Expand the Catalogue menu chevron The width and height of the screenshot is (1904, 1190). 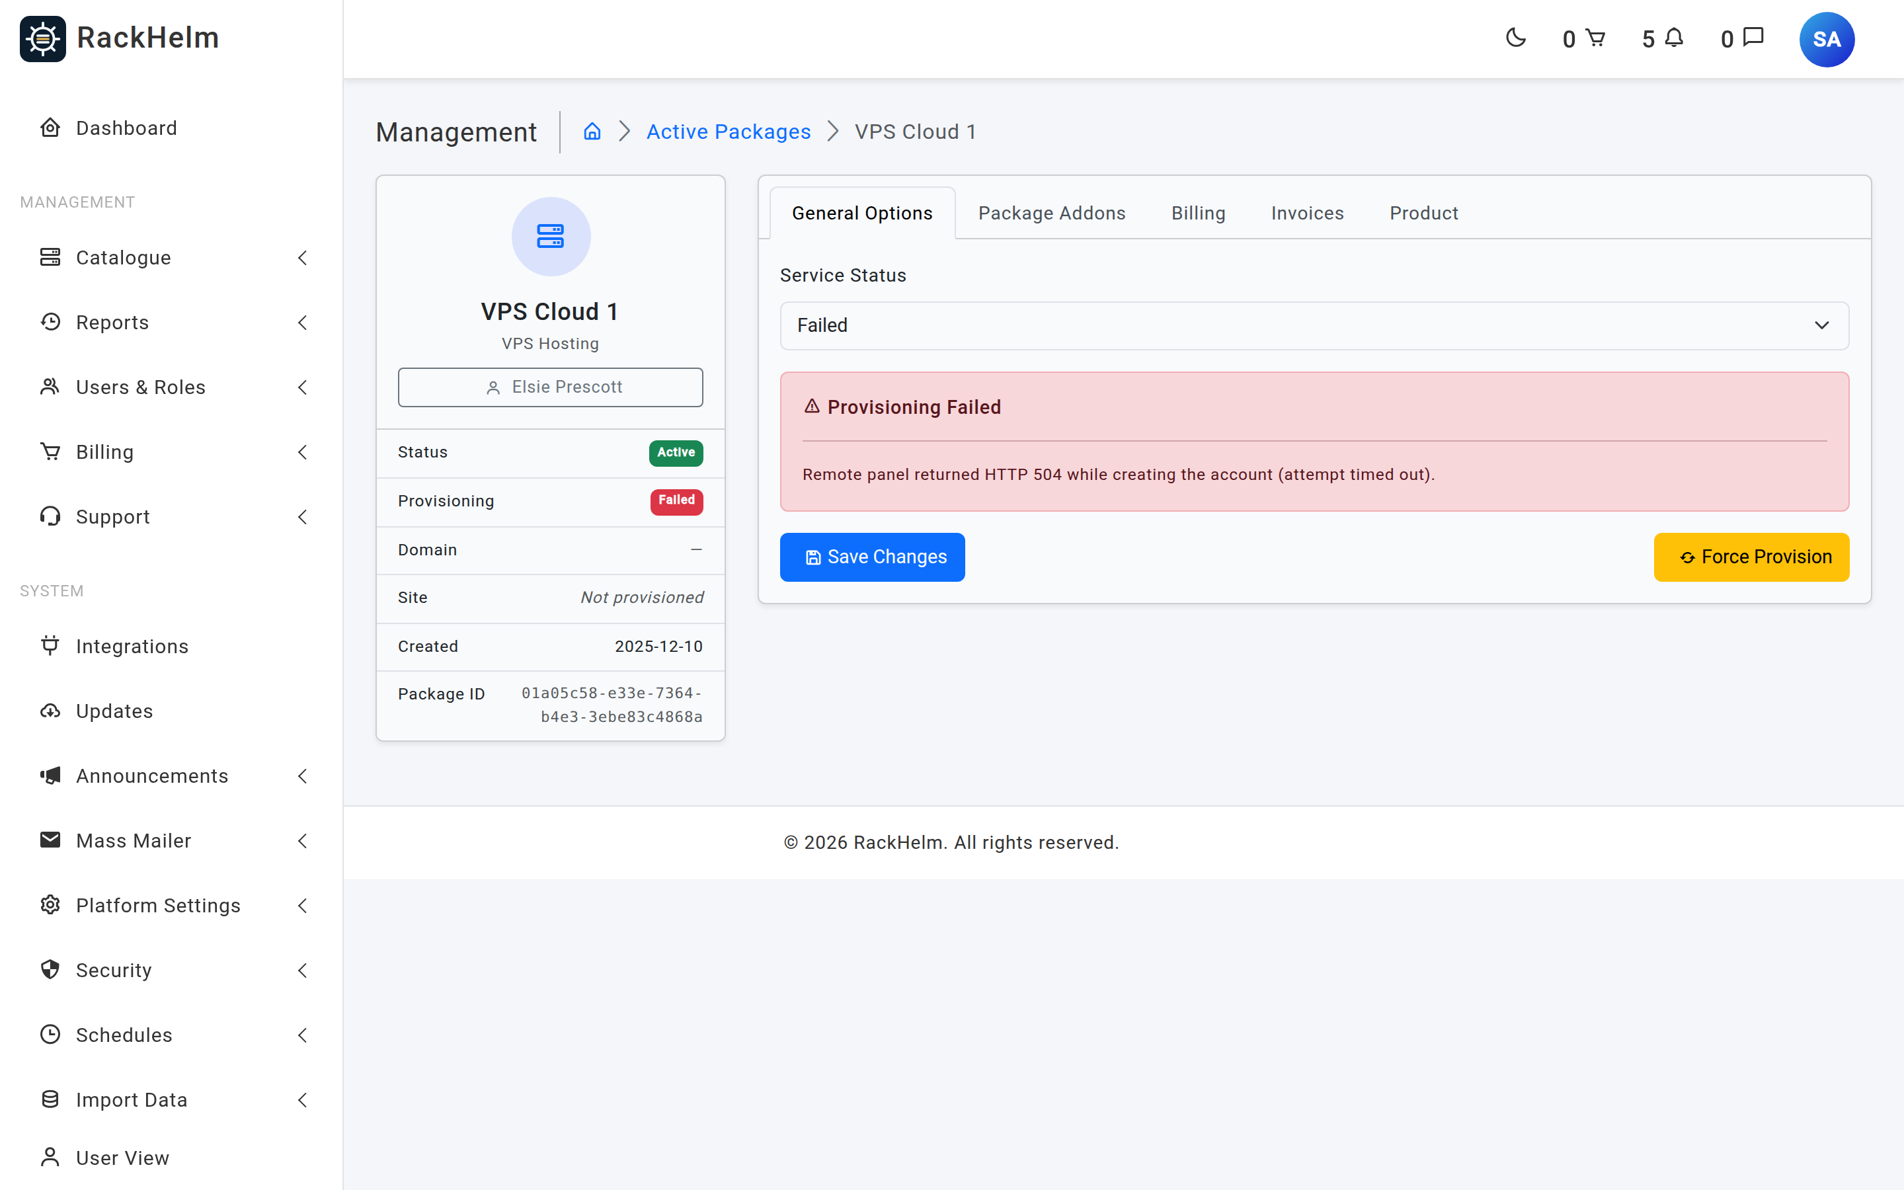click(302, 257)
